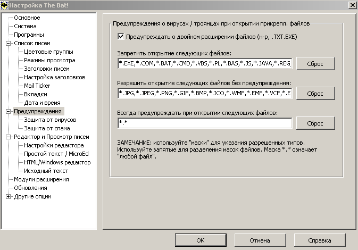Collapse the Предупреждения tree node

tap(8, 111)
